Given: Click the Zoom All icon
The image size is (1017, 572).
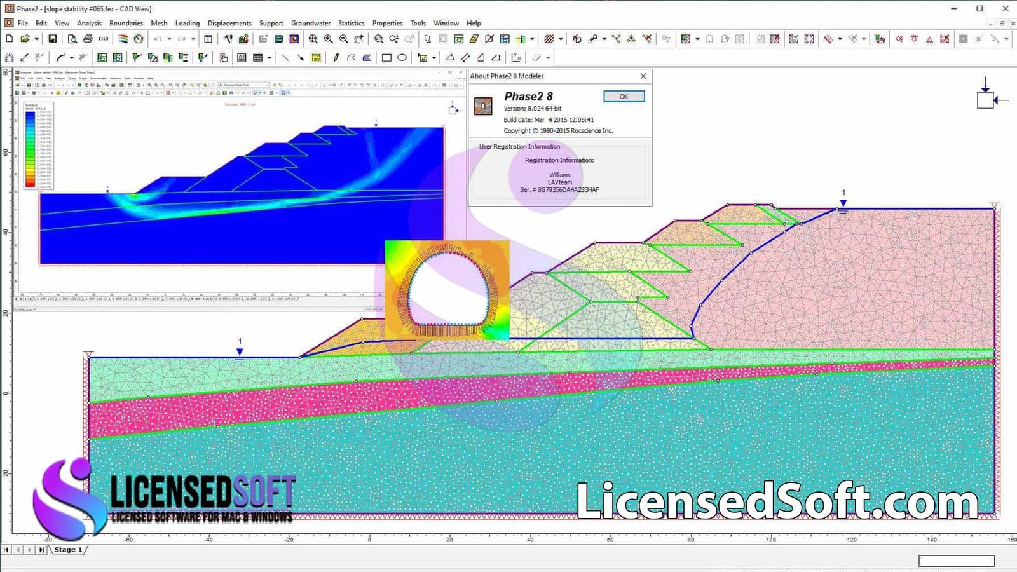Looking at the screenshot, I should point(313,39).
